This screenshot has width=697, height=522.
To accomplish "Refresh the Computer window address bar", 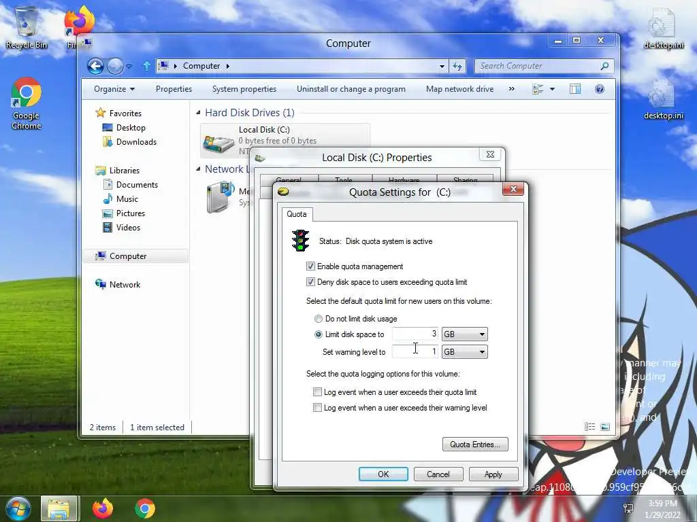I will (457, 66).
